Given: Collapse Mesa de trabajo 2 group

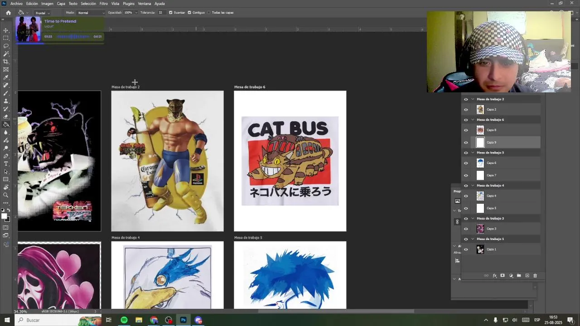Looking at the screenshot, I should 473,99.
